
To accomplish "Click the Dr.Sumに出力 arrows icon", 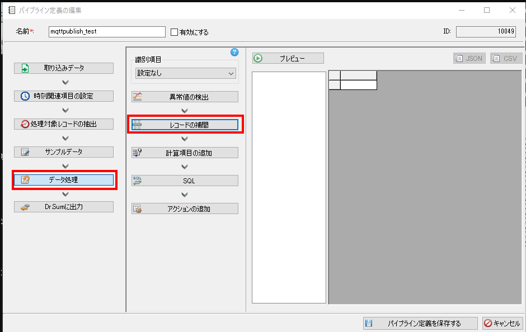I will pos(25,207).
